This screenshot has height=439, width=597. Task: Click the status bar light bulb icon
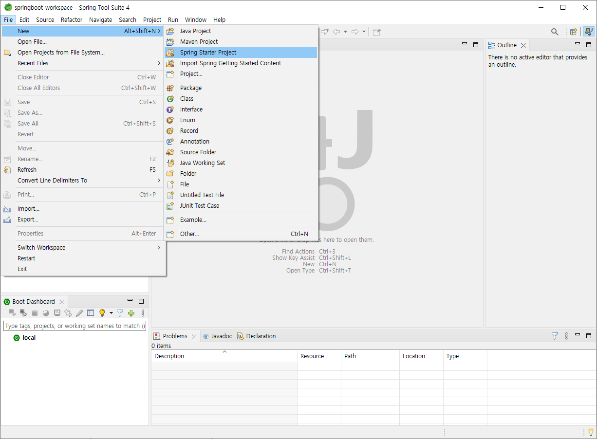(x=591, y=432)
